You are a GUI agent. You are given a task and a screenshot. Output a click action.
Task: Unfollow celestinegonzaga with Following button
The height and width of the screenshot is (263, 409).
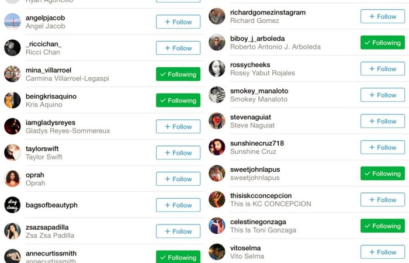coord(383,226)
